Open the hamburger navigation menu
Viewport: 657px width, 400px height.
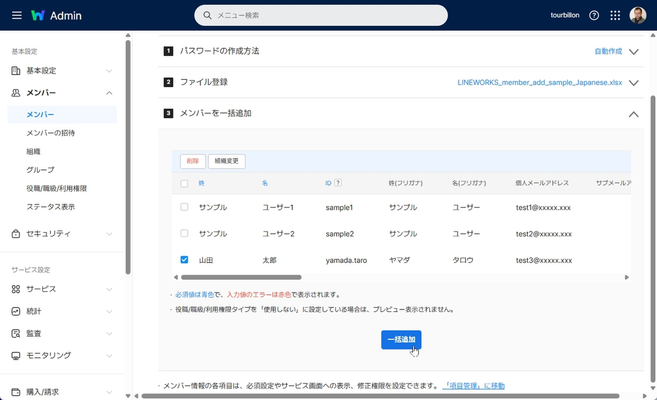(17, 15)
